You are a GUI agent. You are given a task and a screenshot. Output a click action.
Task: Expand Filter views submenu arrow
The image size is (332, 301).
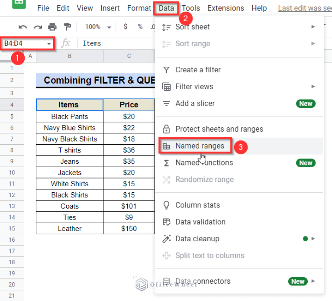313,87
